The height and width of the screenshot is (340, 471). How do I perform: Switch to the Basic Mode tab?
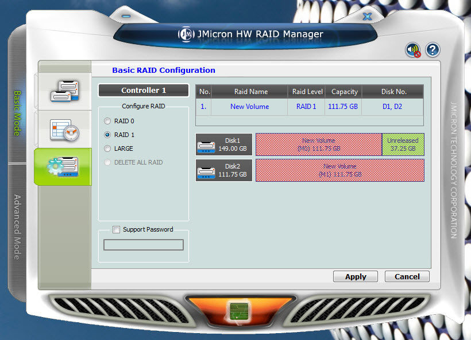click(17, 114)
